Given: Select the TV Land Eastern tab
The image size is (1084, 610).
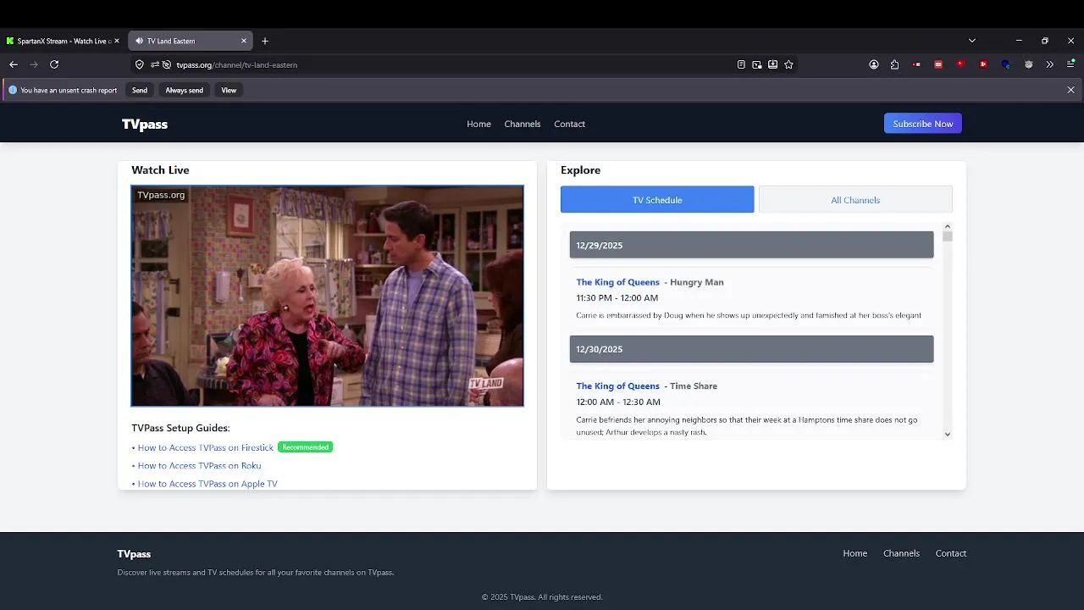Looking at the screenshot, I should (x=191, y=41).
